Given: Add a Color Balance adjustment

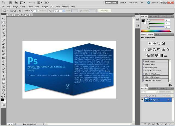Looking at the screenshot, I should point(154,49).
